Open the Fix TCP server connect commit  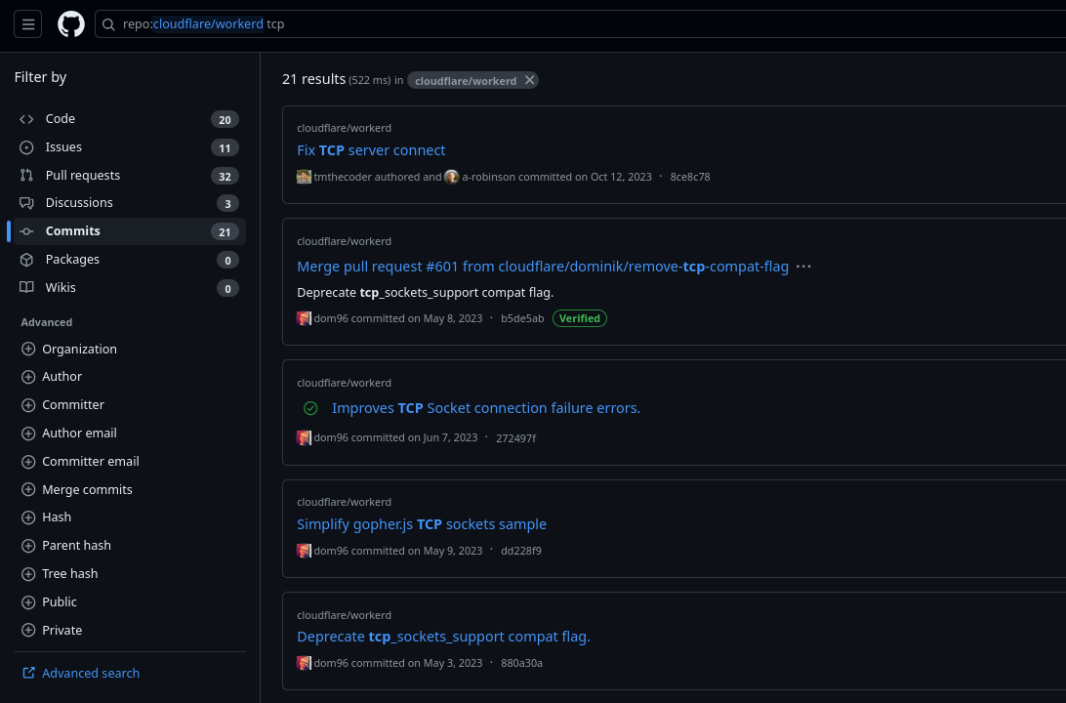371,149
